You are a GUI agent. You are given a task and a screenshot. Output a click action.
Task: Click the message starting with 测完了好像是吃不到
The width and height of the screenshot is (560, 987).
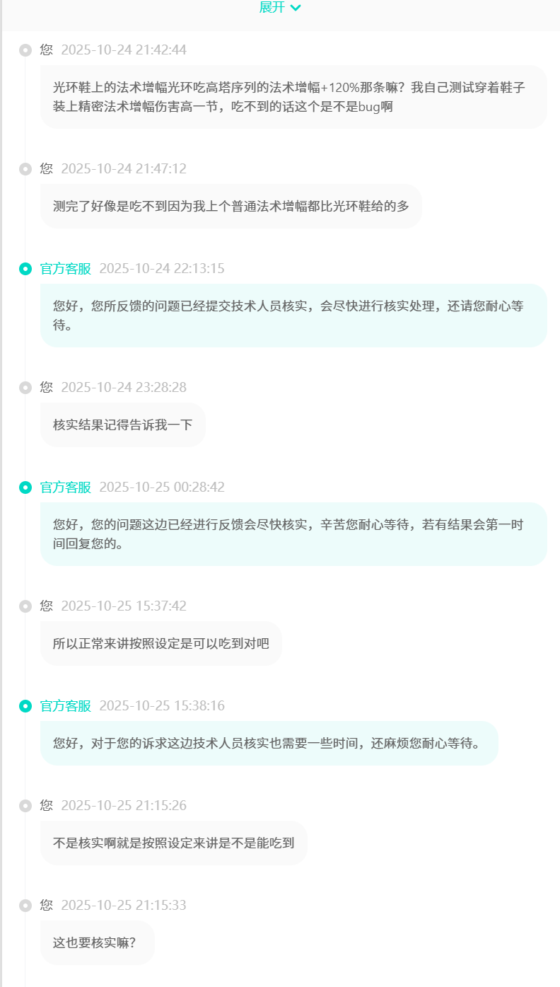[x=231, y=207]
